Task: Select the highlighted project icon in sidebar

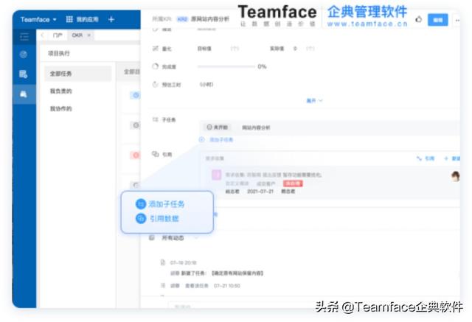Action: [x=24, y=94]
